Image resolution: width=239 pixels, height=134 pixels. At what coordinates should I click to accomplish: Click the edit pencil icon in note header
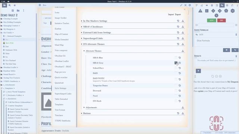coord(181,5)
